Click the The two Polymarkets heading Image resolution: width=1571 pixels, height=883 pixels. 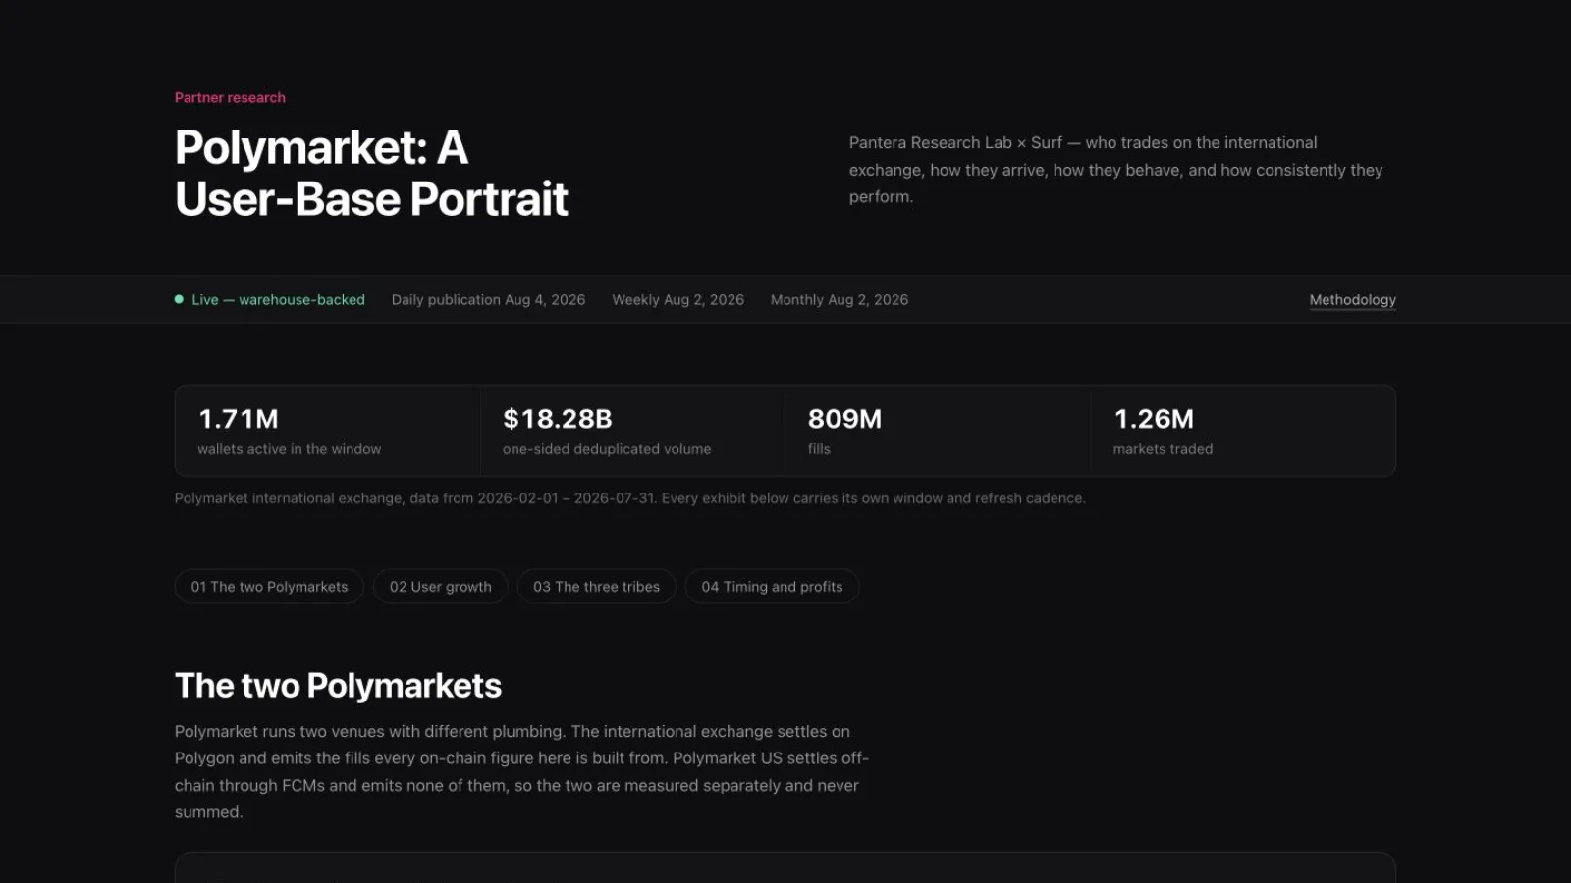click(338, 686)
